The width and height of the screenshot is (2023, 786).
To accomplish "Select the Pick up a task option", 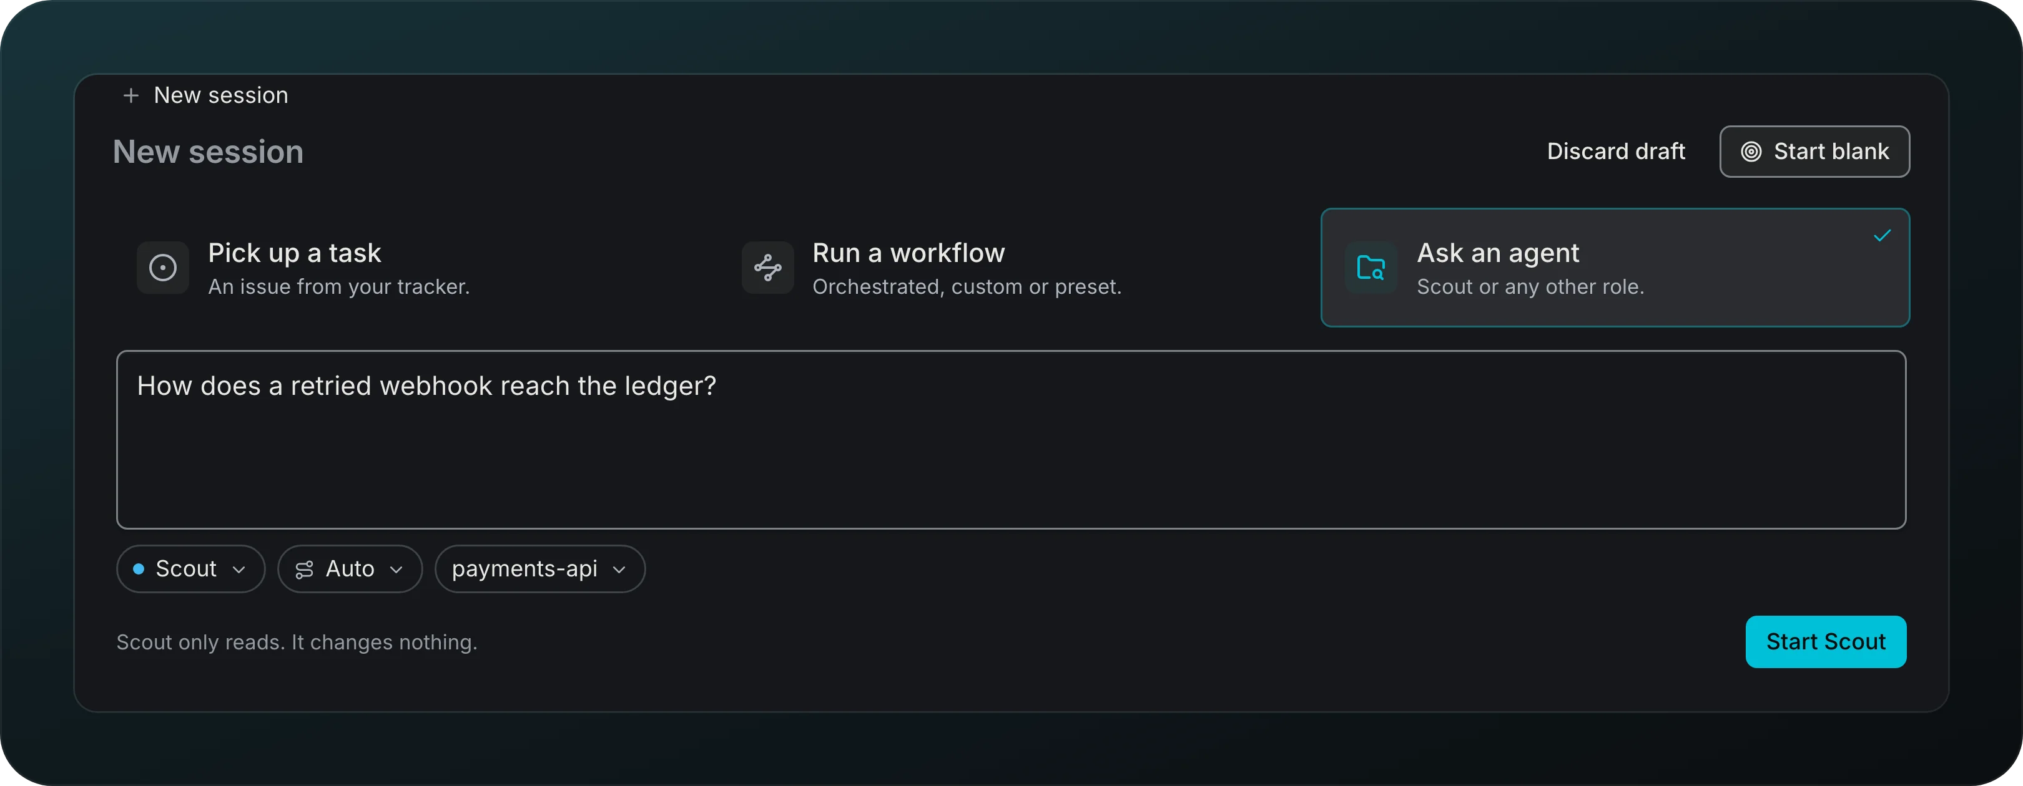I will 416,268.
